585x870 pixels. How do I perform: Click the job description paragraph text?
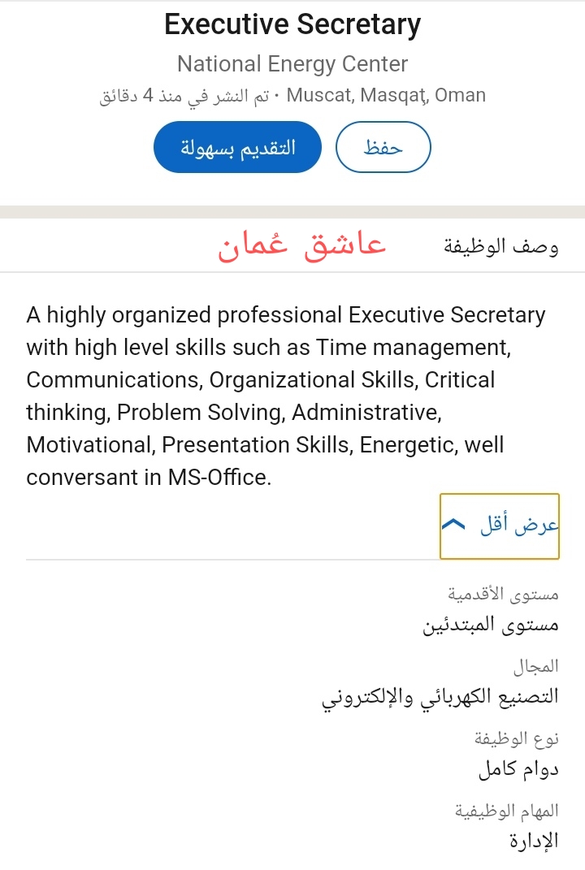284,396
